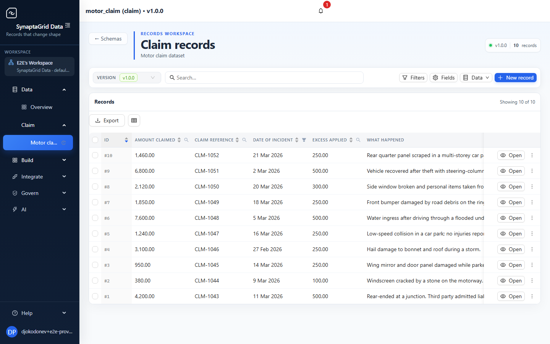Open the Filters panel
The image size is (550, 344).
(413, 78)
